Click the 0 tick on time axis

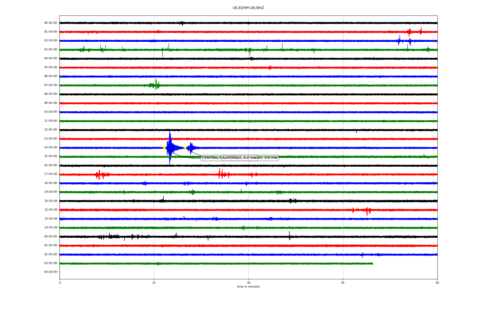pyautogui.click(x=60, y=283)
